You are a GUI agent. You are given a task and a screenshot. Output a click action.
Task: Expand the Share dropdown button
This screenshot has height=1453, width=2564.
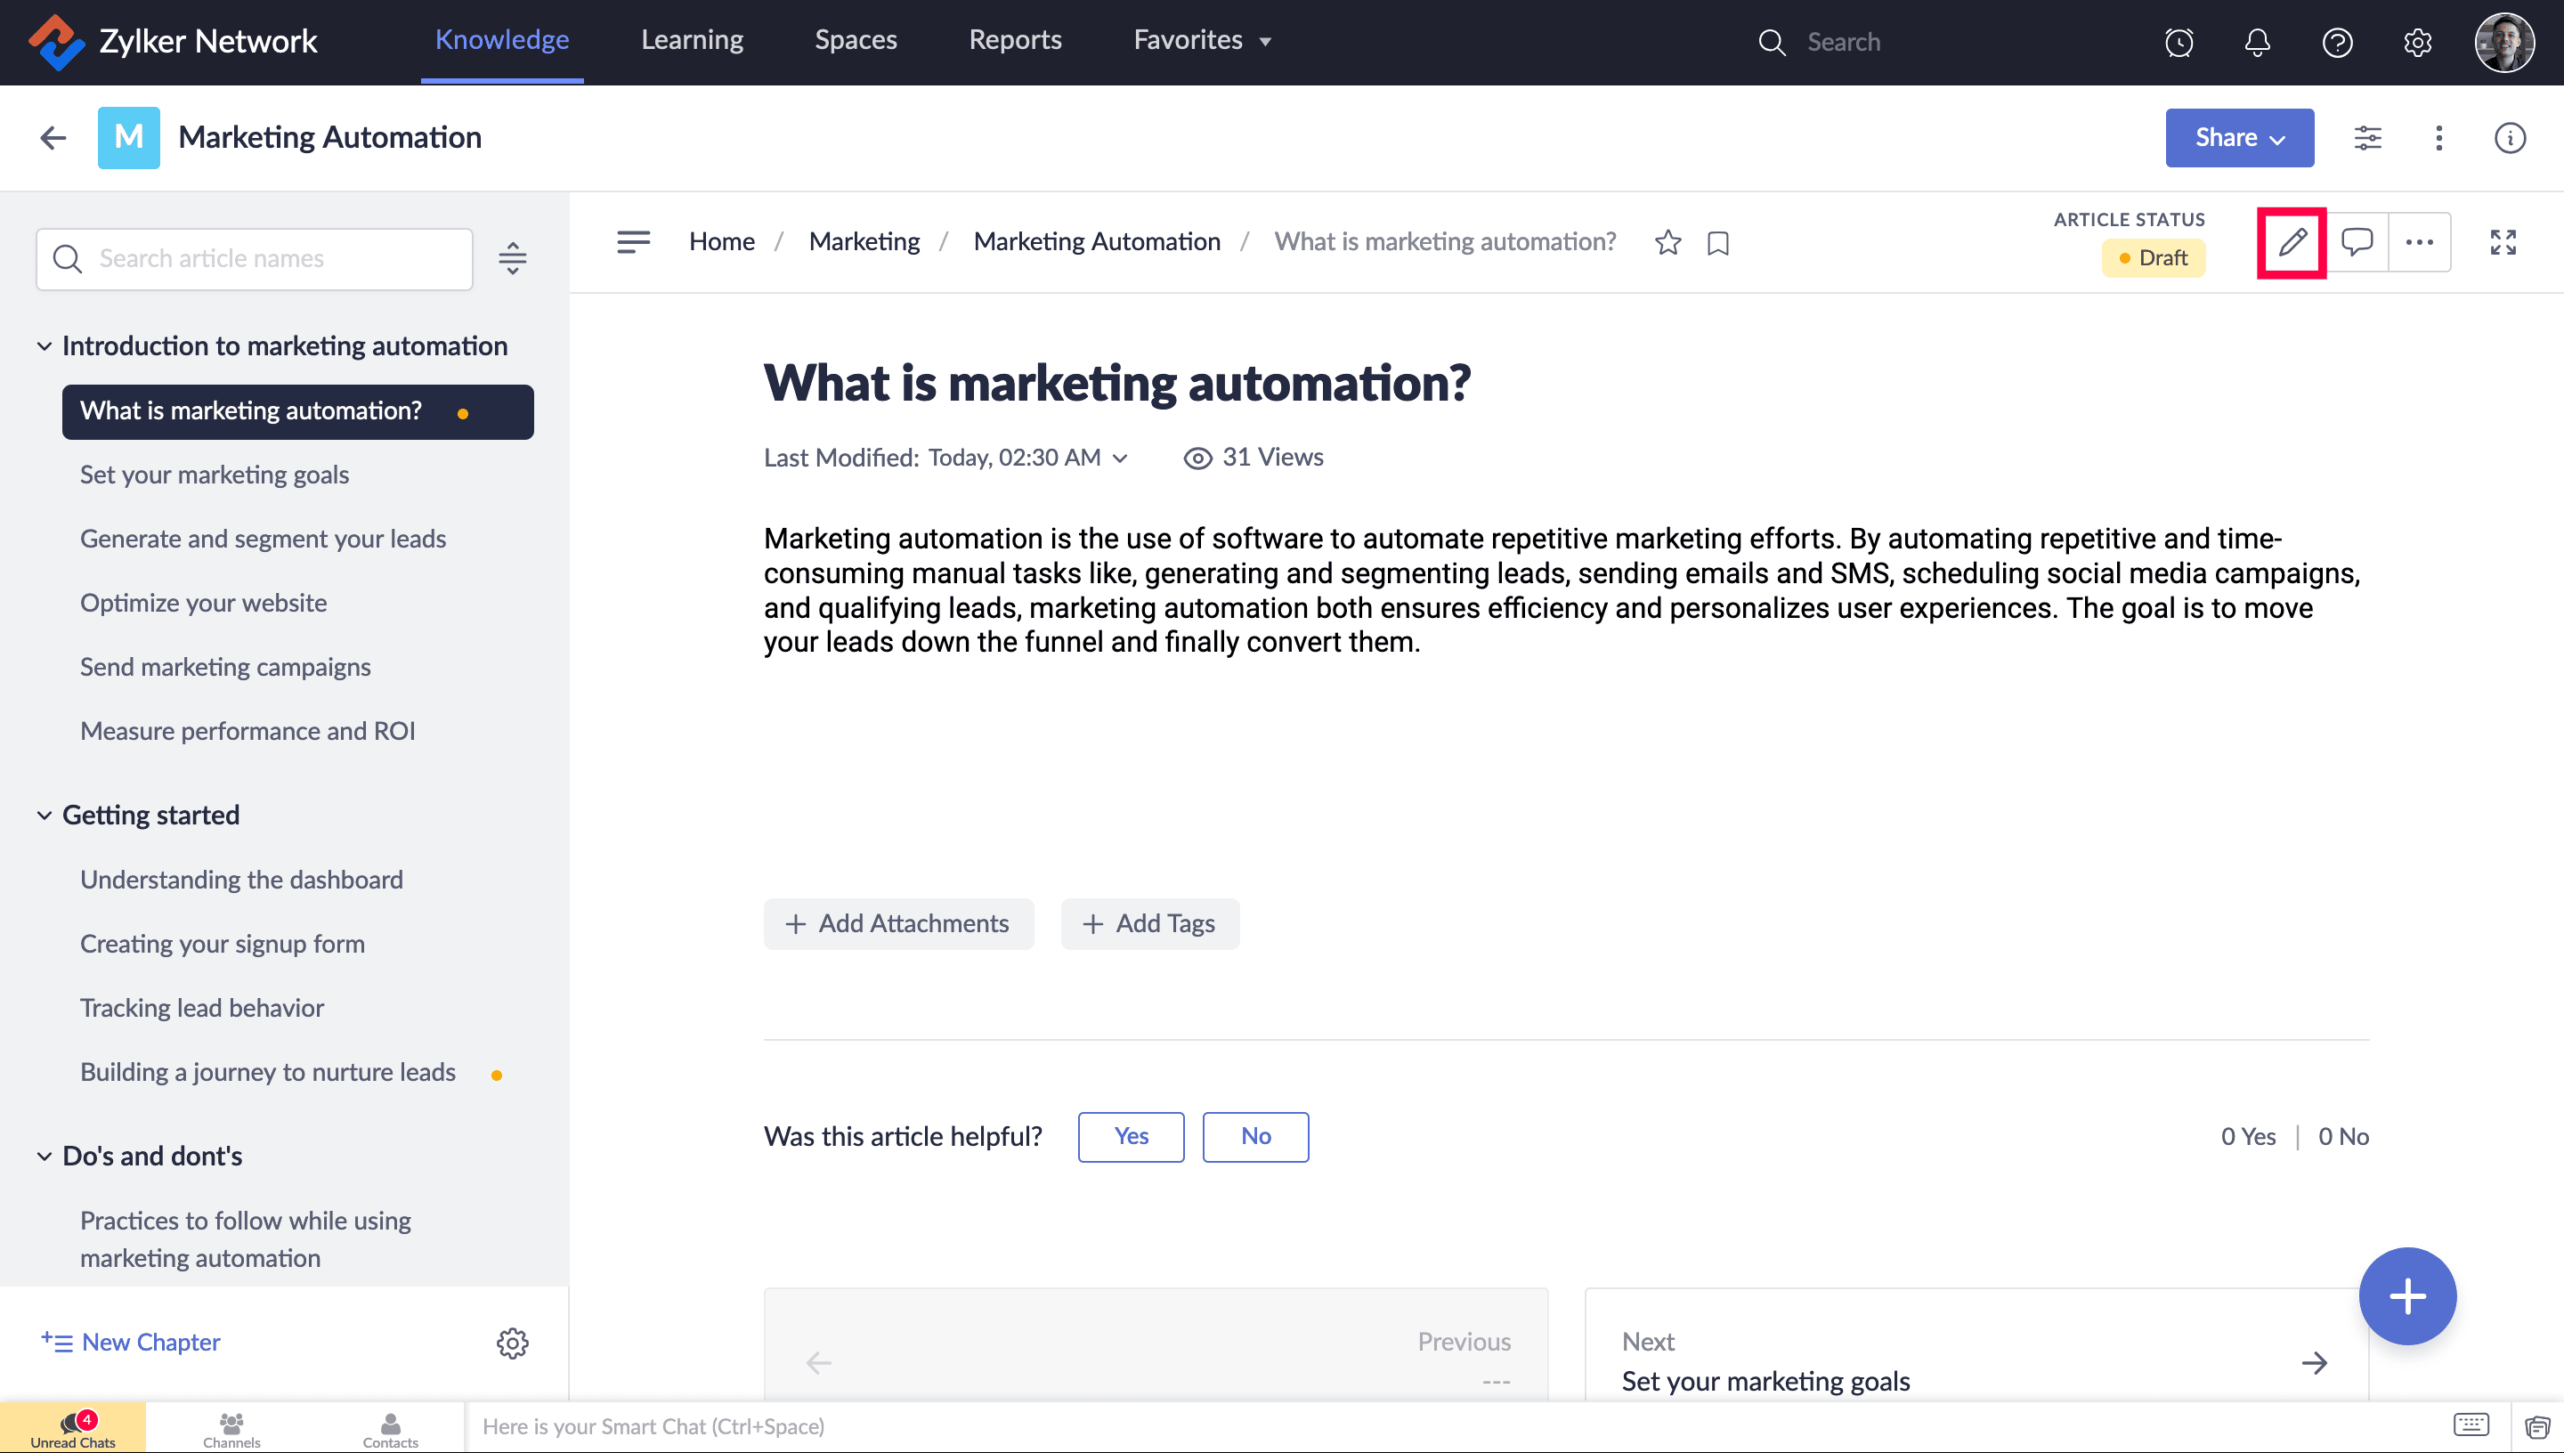tap(2239, 138)
